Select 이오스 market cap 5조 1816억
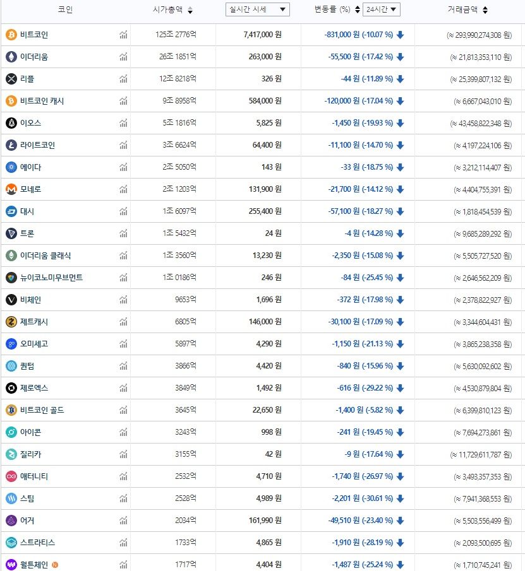Screen dimensions: 525x571 pyautogui.click(x=179, y=123)
